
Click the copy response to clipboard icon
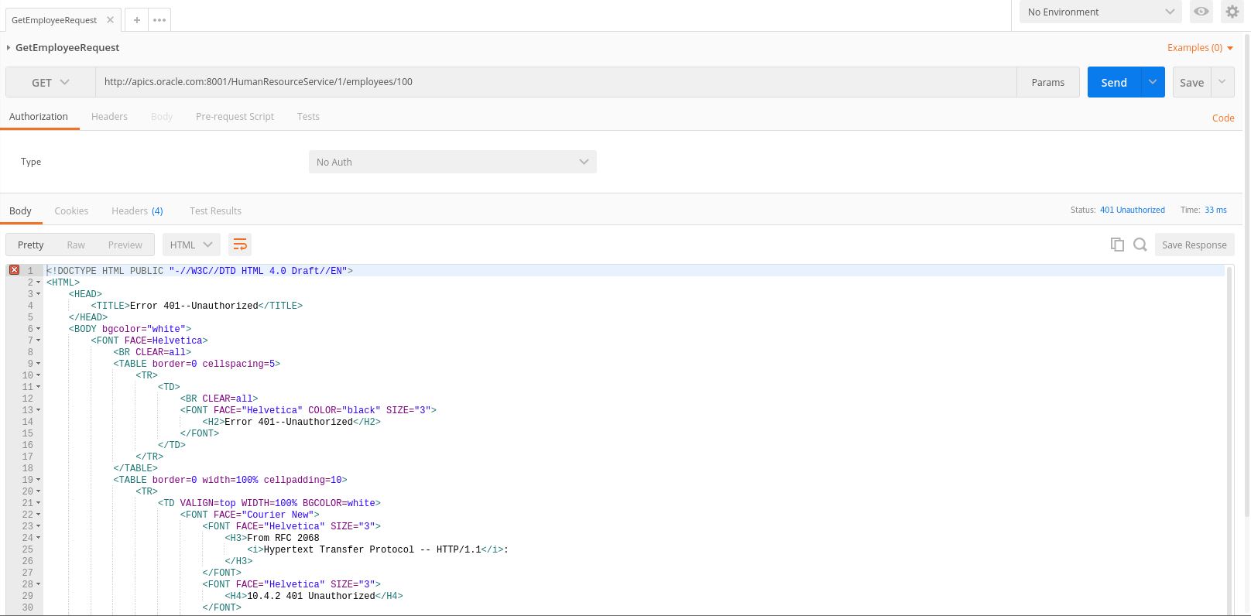pos(1116,245)
